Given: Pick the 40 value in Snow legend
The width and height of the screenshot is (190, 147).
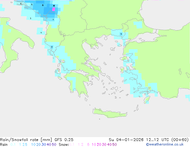Looking at the screenshot, I should 109,145.
